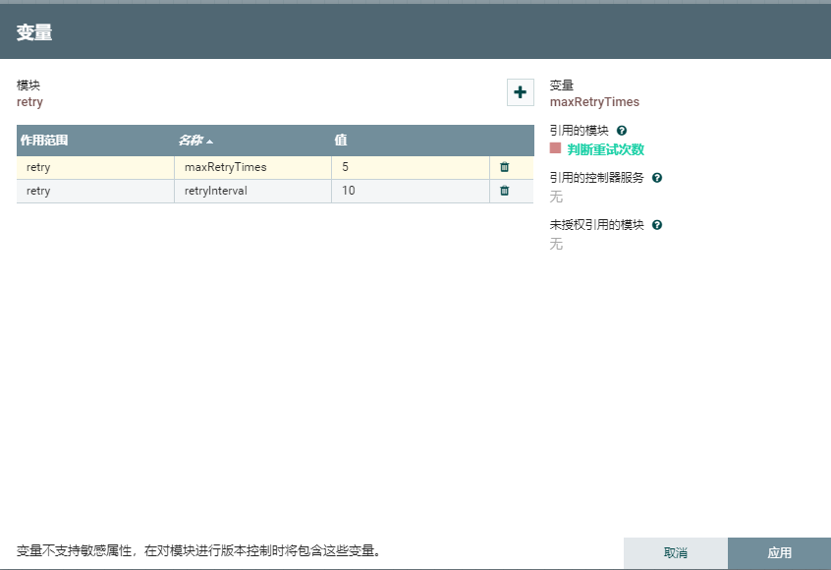
Task: Click the plus icon to add variable
Action: click(520, 92)
